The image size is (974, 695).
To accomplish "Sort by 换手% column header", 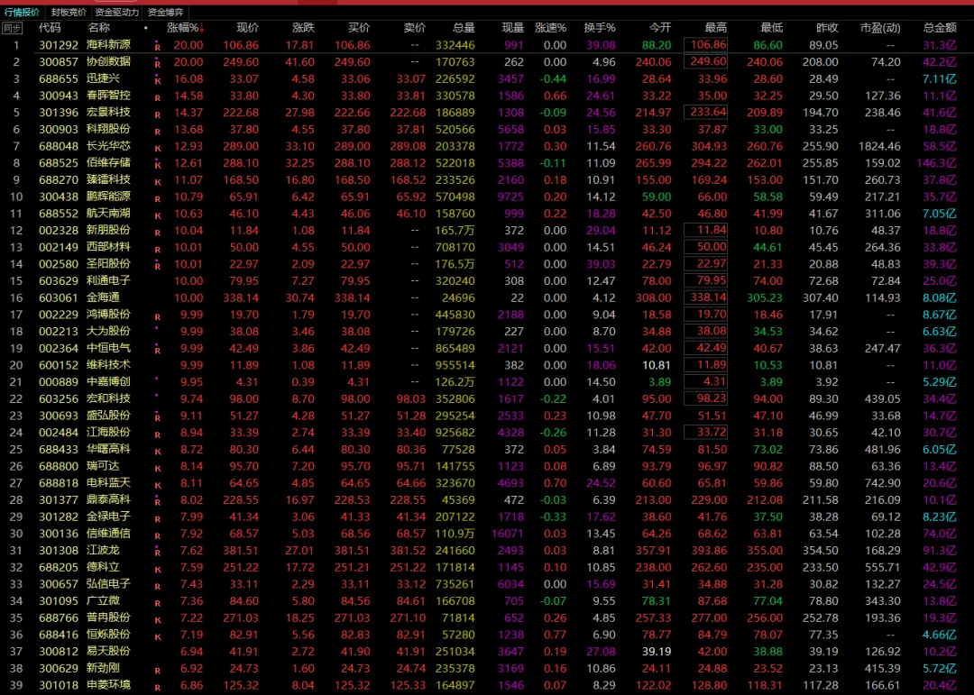I will tap(600, 28).
